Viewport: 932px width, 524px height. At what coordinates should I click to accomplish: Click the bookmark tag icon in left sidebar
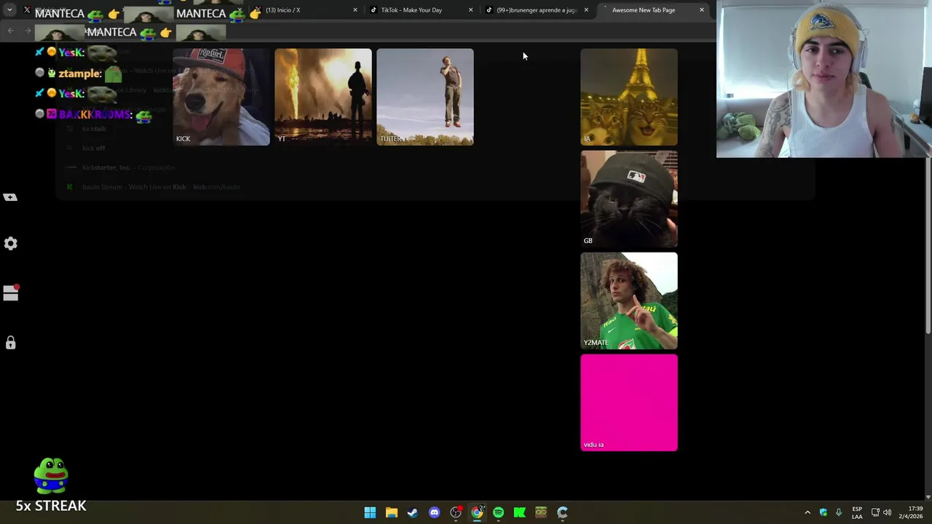10,197
